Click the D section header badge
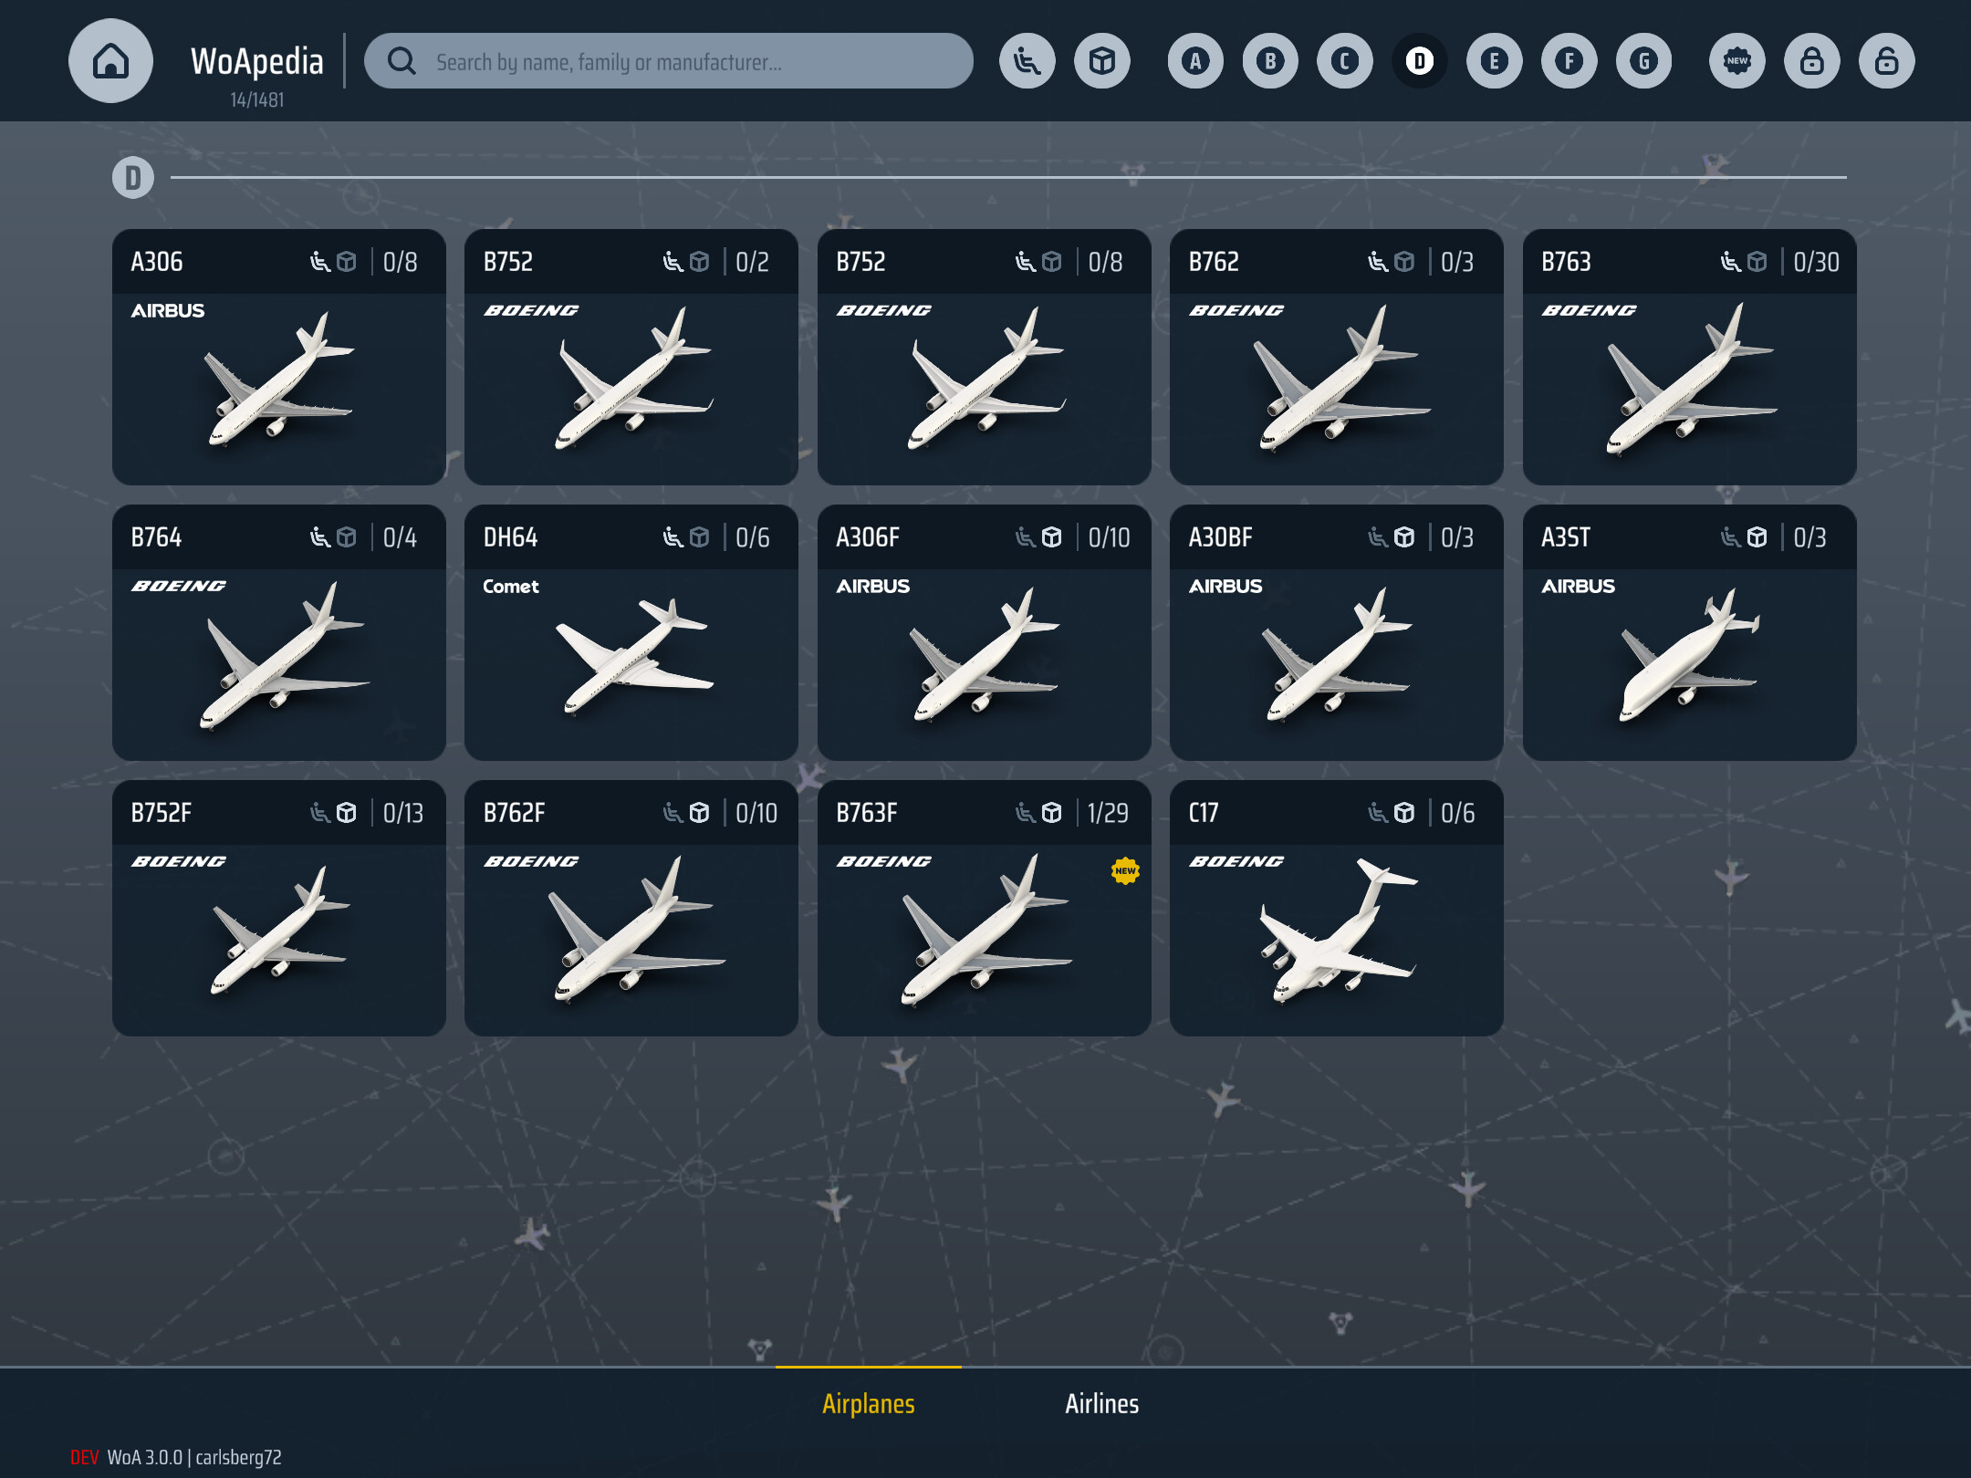The width and height of the screenshot is (1971, 1478). [133, 178]
